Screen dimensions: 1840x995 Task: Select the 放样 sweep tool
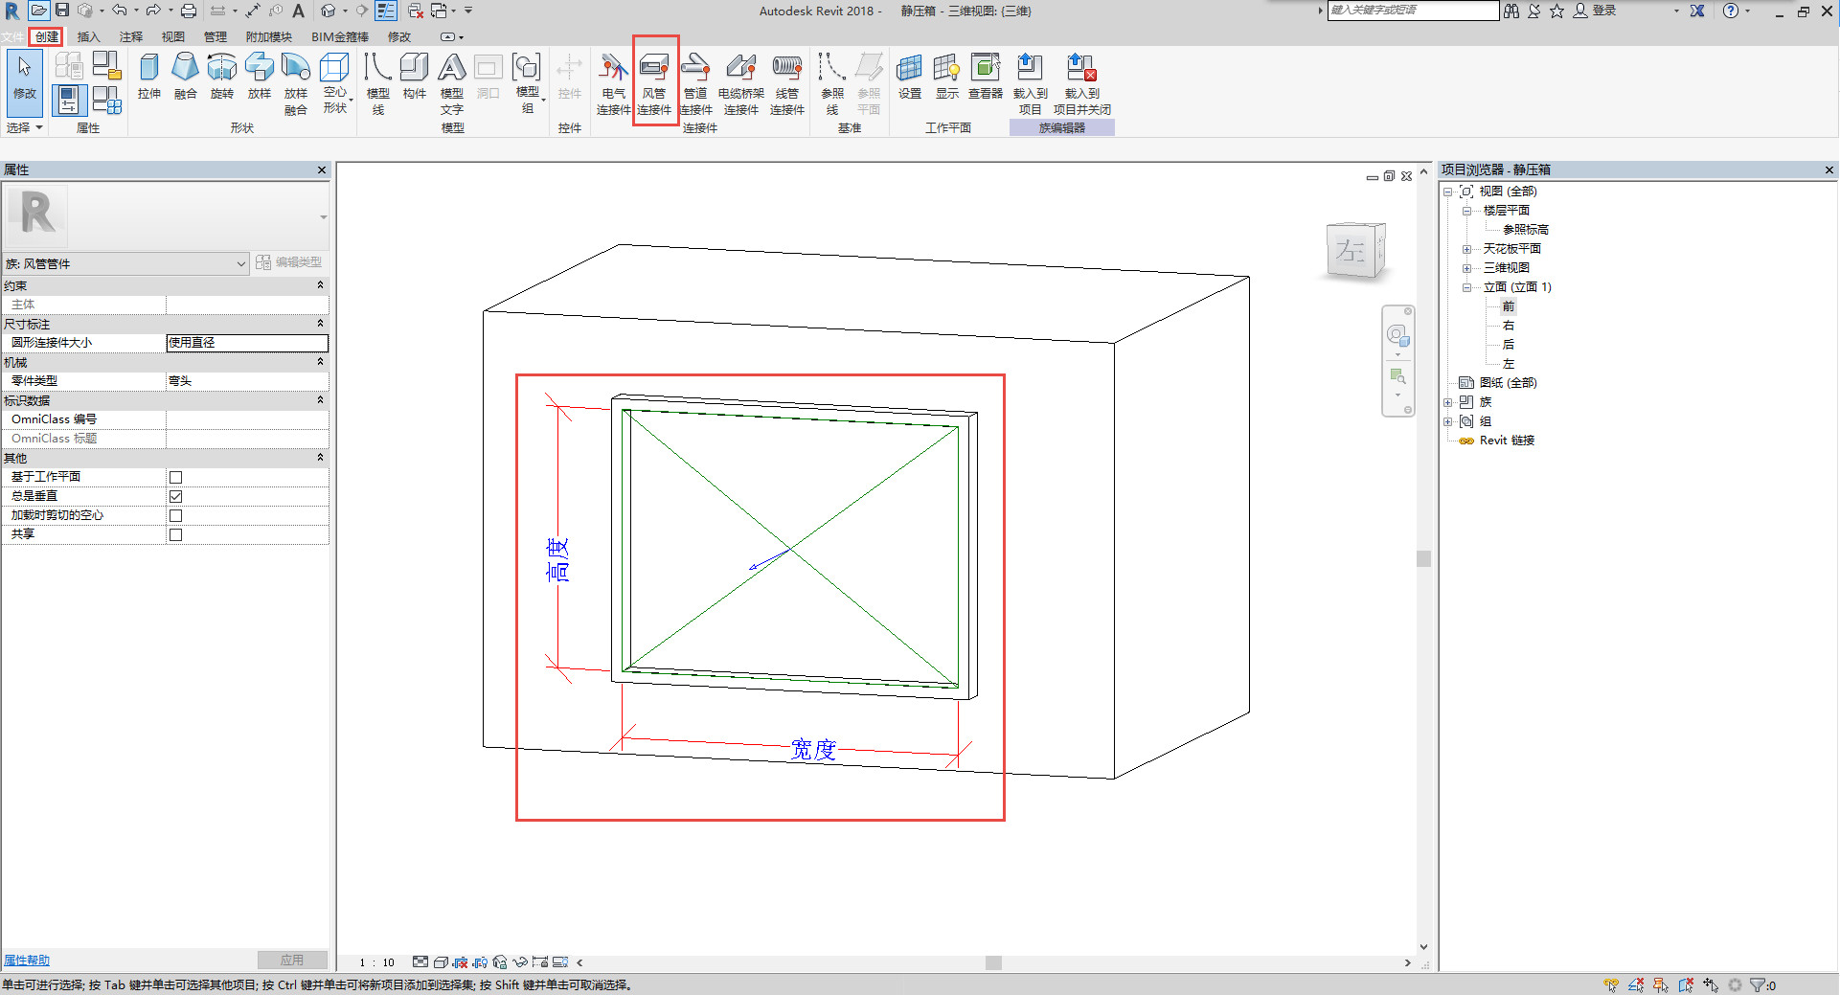pos(260,76)
